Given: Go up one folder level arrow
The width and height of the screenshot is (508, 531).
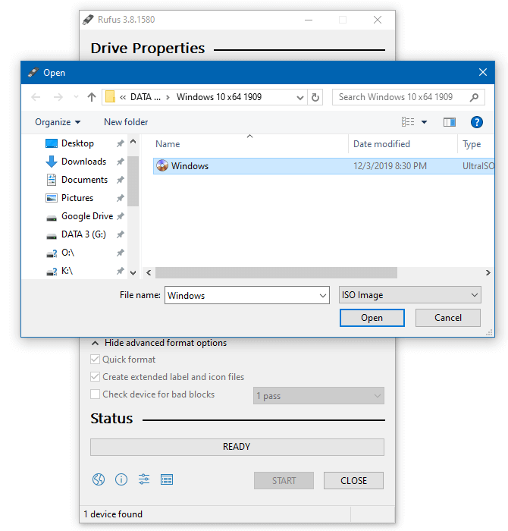Looking at the screenshot, I should (x=92, y=97).
